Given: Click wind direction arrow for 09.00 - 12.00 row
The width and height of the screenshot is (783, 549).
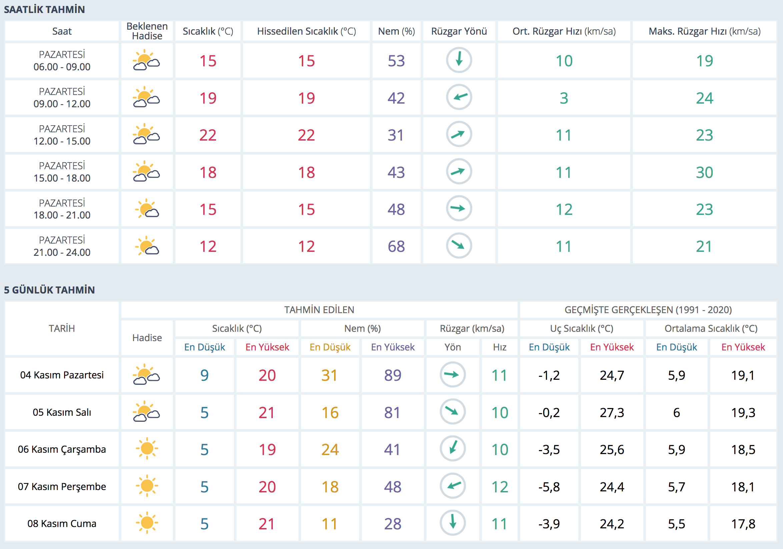Looking at the screenshot, I should [459, 97].
